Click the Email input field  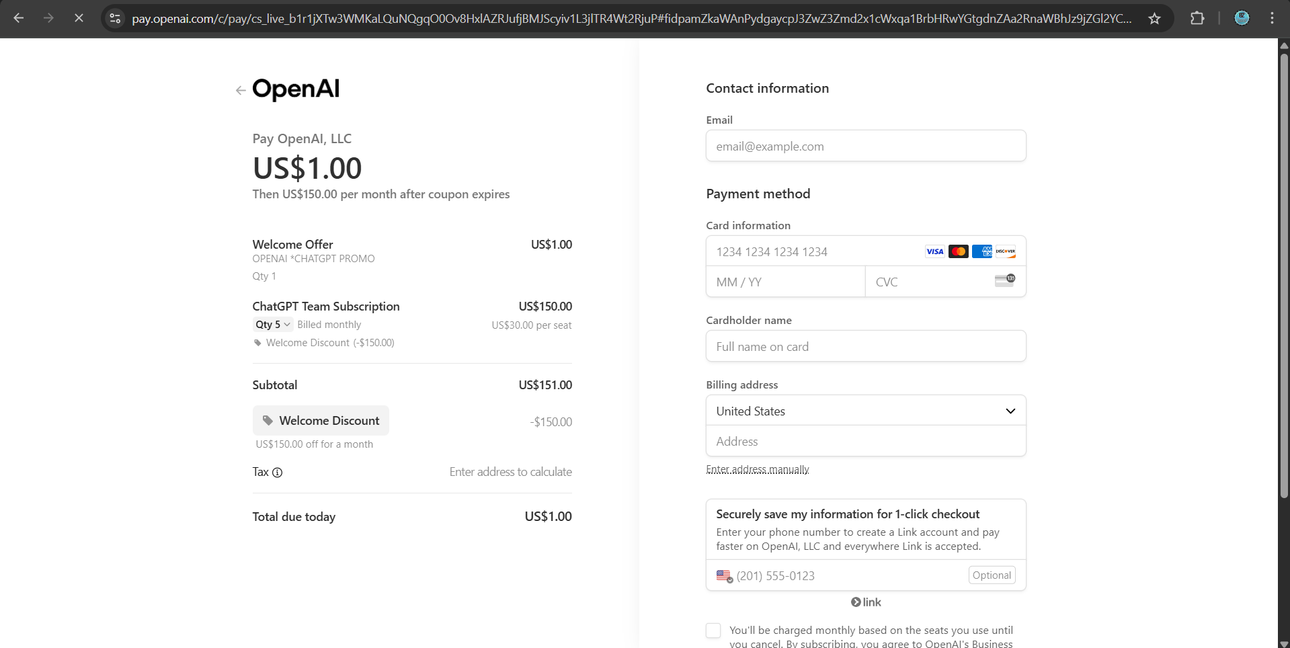tap(866, 146)
